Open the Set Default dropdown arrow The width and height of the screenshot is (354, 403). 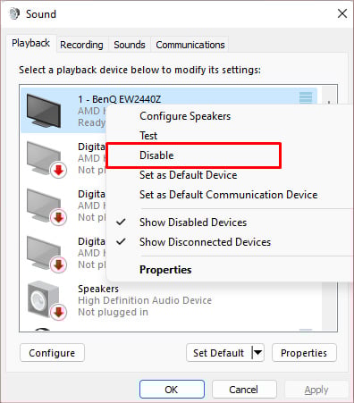[257, 353]
